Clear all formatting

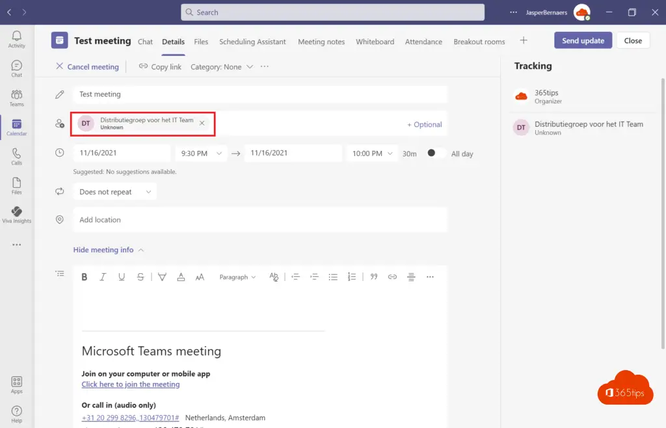tap(274, 277)
